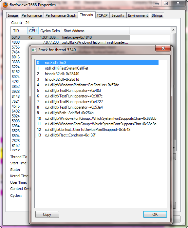The image size is (188, 228).
Task: Select stack frame ntdll.dll!KiFastSystemCallRet
Action: [97, 68]
